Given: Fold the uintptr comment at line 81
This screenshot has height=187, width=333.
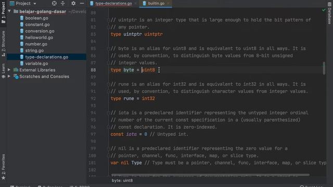Looking at the screenshot, I should [108, 20].
